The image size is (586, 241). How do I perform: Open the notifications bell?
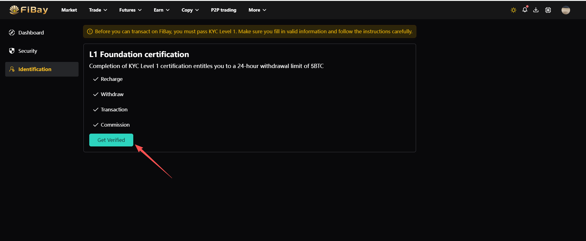525,10
